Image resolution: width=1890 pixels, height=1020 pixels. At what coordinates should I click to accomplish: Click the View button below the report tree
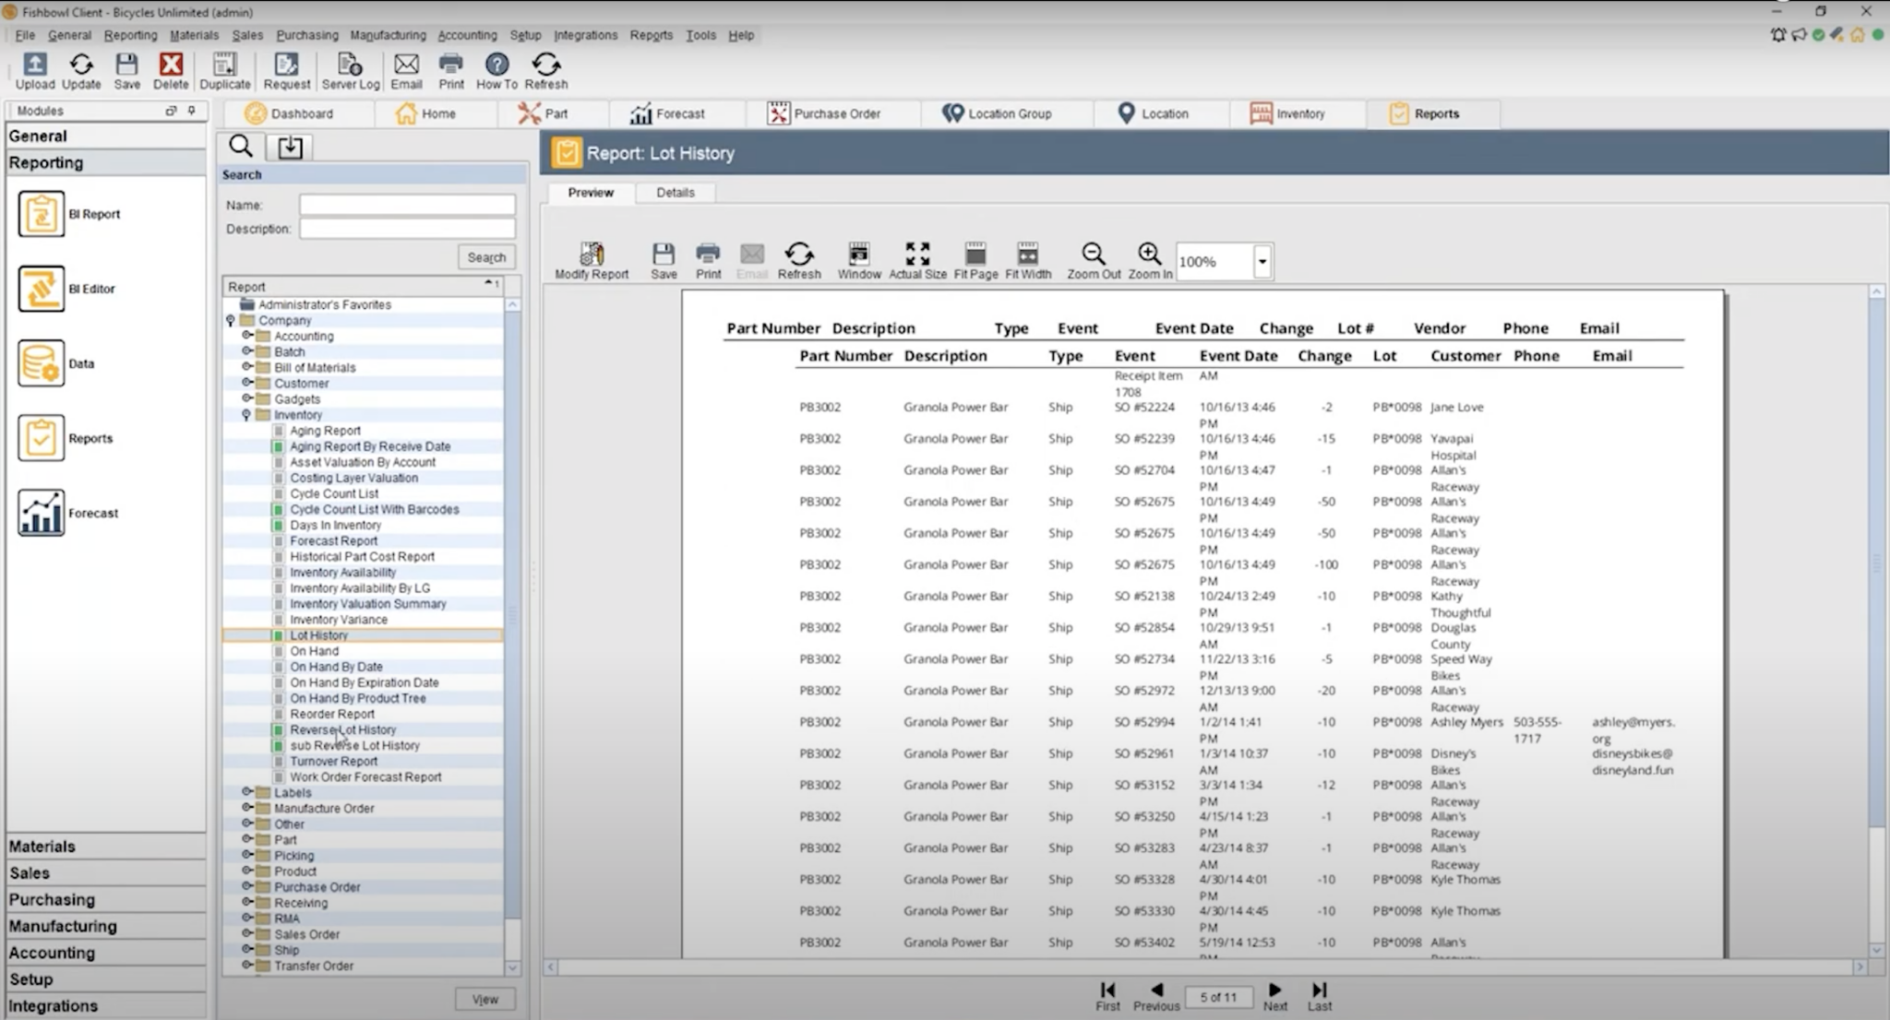(x=484, y=998)
